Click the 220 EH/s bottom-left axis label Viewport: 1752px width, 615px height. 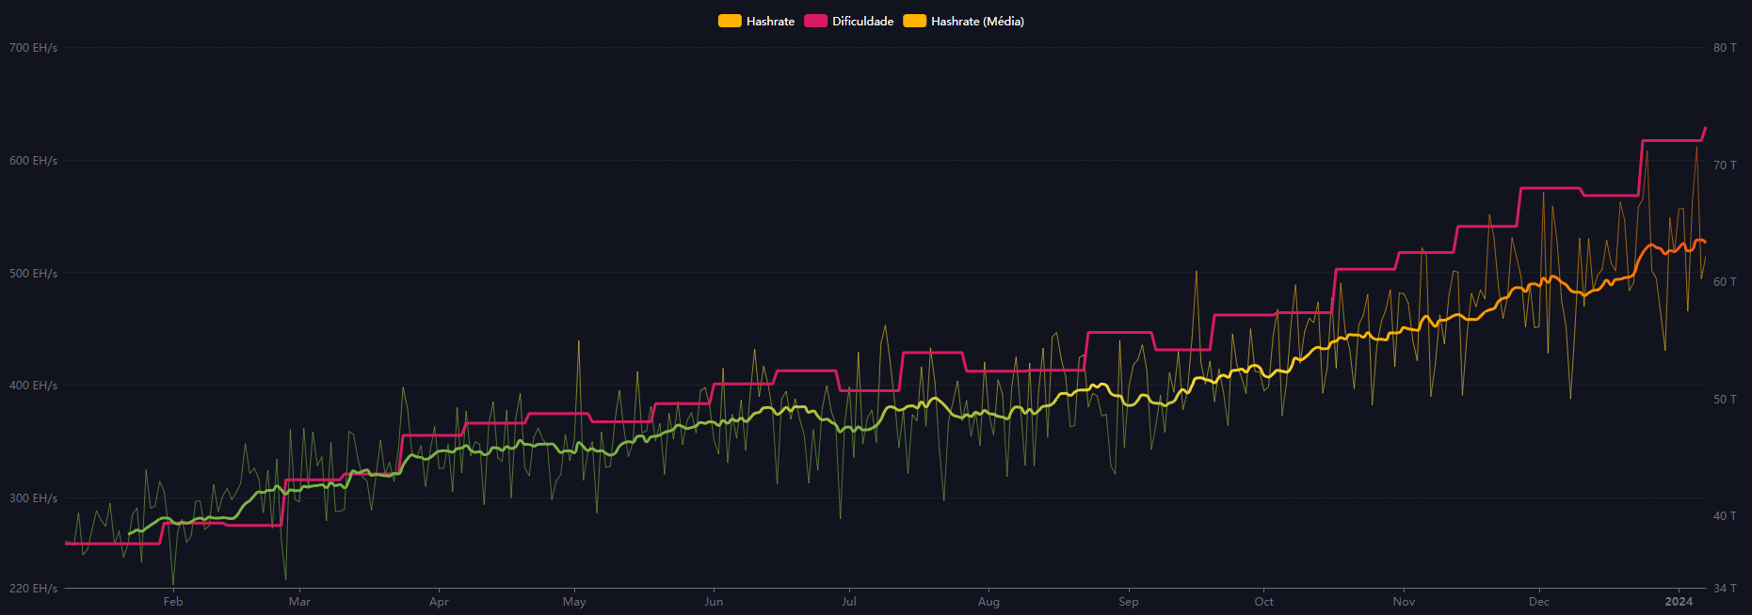[x=33, y=589]
